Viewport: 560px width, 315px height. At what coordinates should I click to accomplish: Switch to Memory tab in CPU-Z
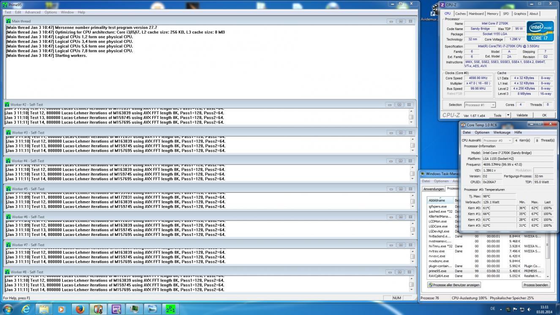(493, 14)
